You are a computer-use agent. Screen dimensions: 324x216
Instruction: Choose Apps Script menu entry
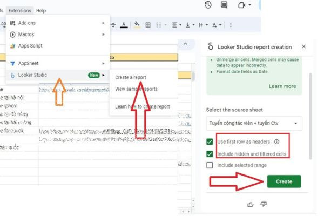[58, 46]
